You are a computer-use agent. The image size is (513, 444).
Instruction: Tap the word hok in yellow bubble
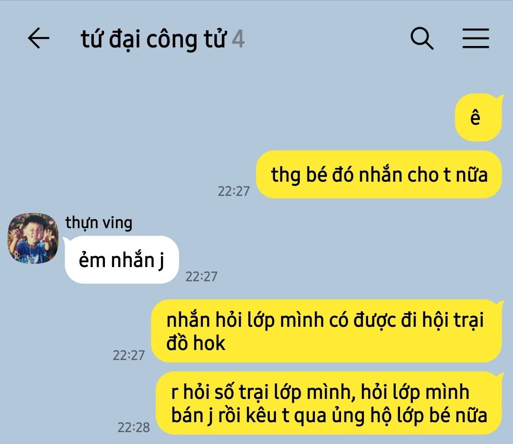[209, 343]
